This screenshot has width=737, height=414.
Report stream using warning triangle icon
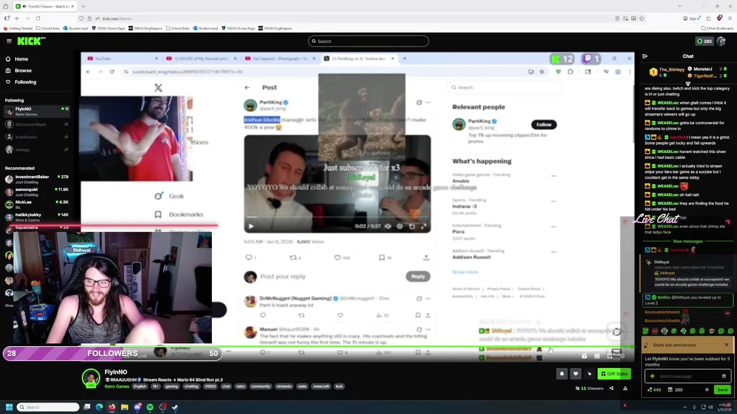[625, 388]
